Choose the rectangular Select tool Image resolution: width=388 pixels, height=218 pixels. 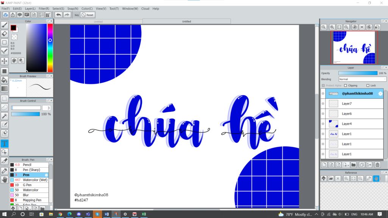[x=5, y=98]
